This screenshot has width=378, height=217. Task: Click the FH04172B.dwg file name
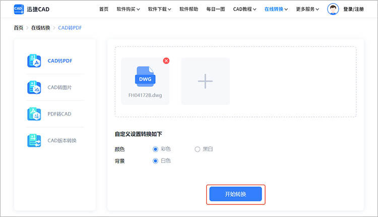[145, 95]
